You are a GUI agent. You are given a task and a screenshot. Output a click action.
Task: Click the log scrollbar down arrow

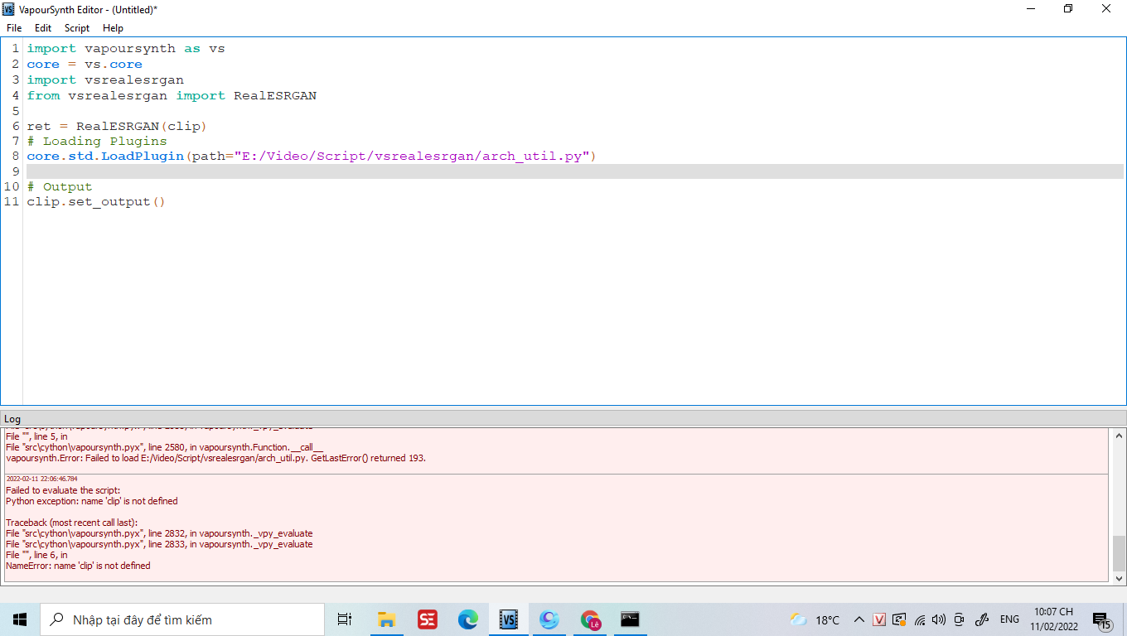click(x=1119, y=578)
